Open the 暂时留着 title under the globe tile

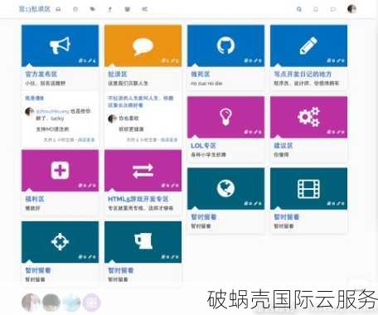coord(204,217)
